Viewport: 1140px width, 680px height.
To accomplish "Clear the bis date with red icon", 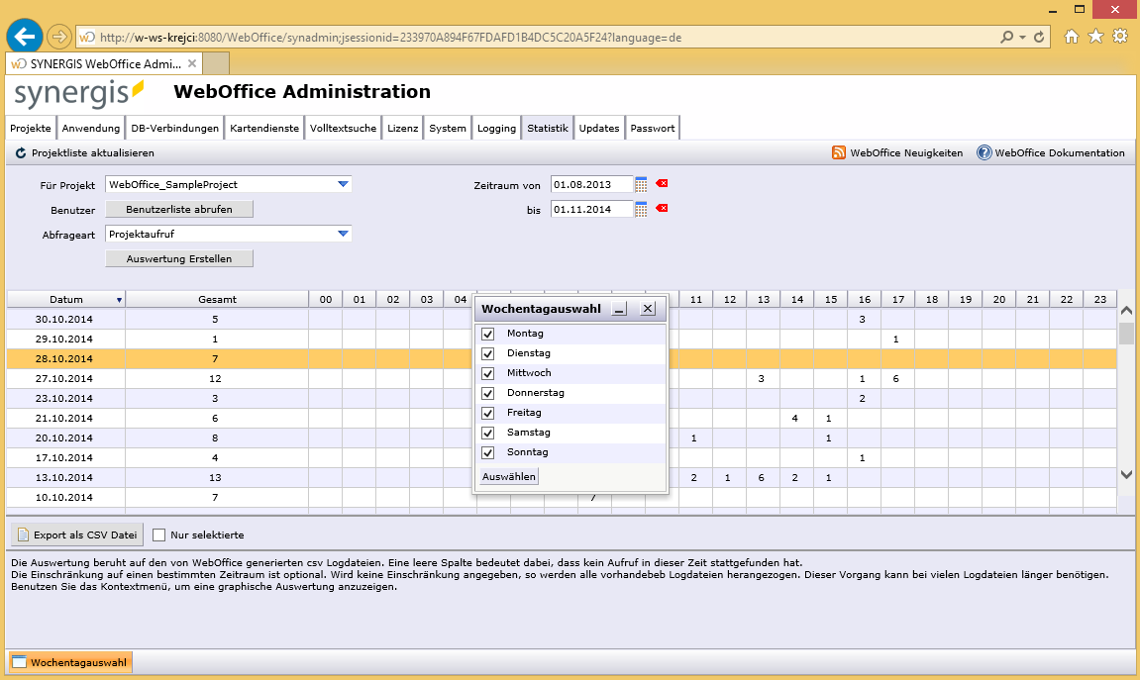I will [x=662, y=208].
